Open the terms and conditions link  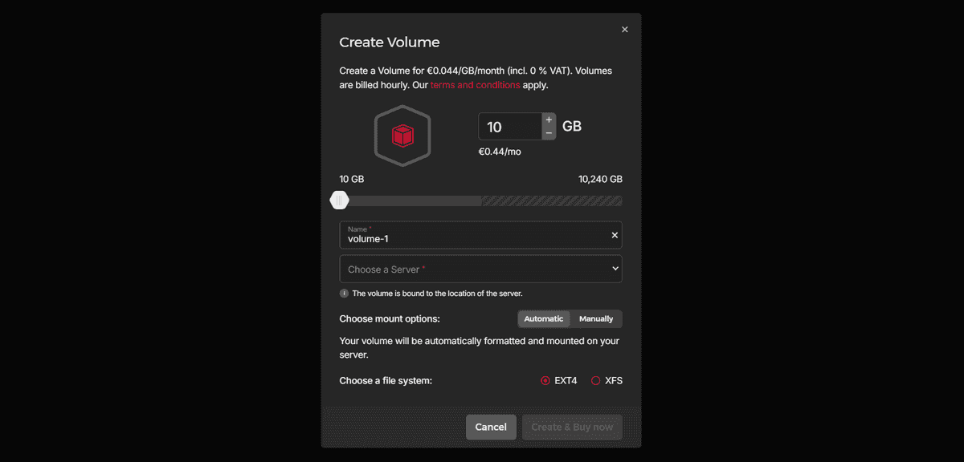click(476, 85)
